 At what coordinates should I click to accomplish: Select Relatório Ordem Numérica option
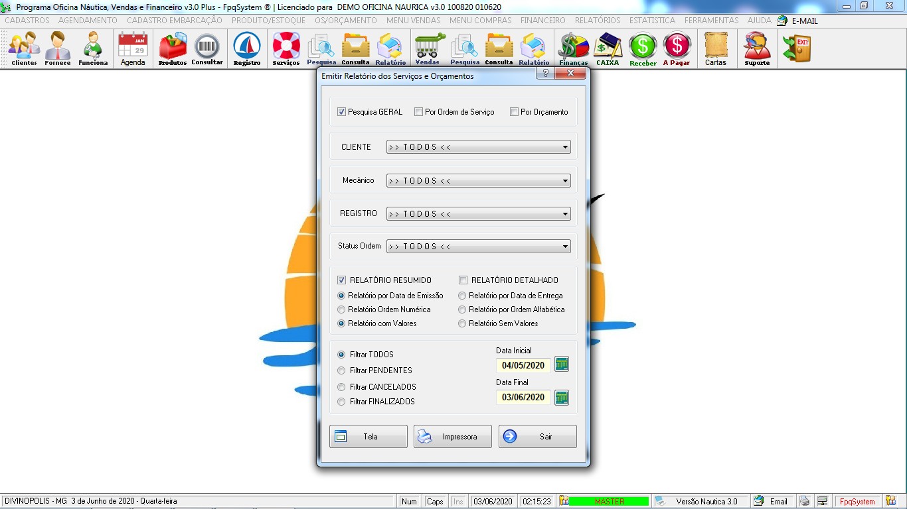coord(341,310)
